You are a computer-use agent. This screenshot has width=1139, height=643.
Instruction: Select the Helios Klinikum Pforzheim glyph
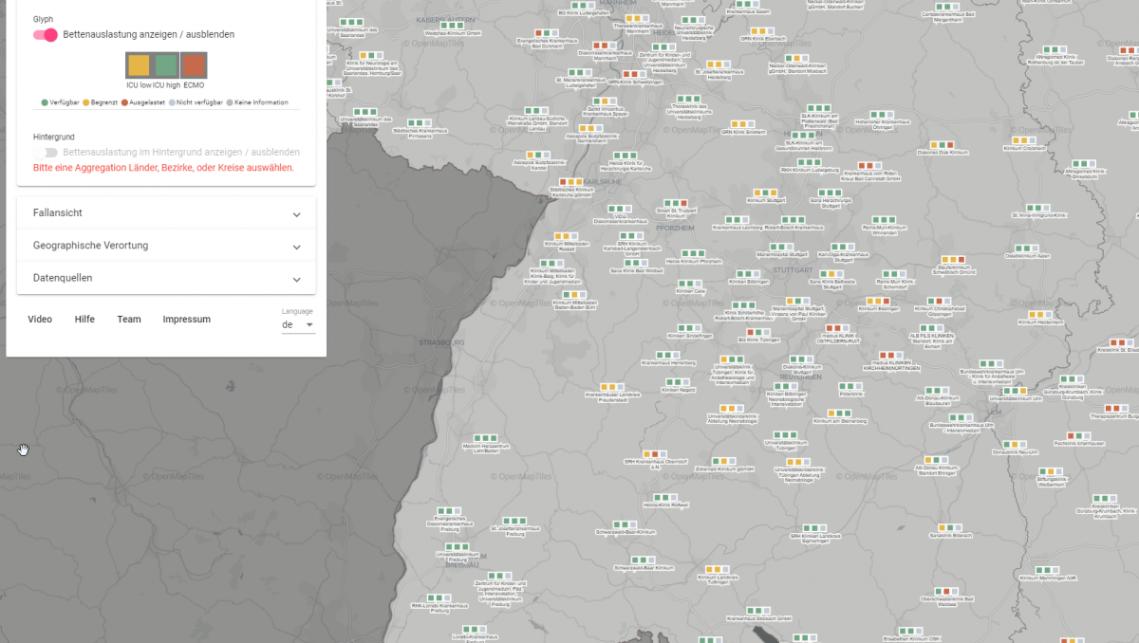[694, 252]
